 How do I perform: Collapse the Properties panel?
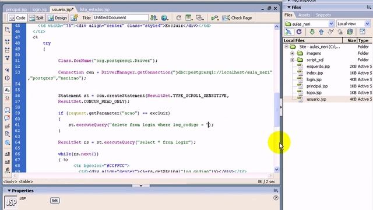[x=9, y=191]
